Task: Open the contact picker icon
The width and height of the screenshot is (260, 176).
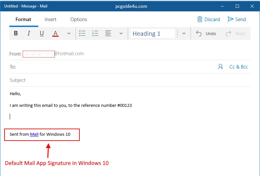Action: [x=220, y=67]
